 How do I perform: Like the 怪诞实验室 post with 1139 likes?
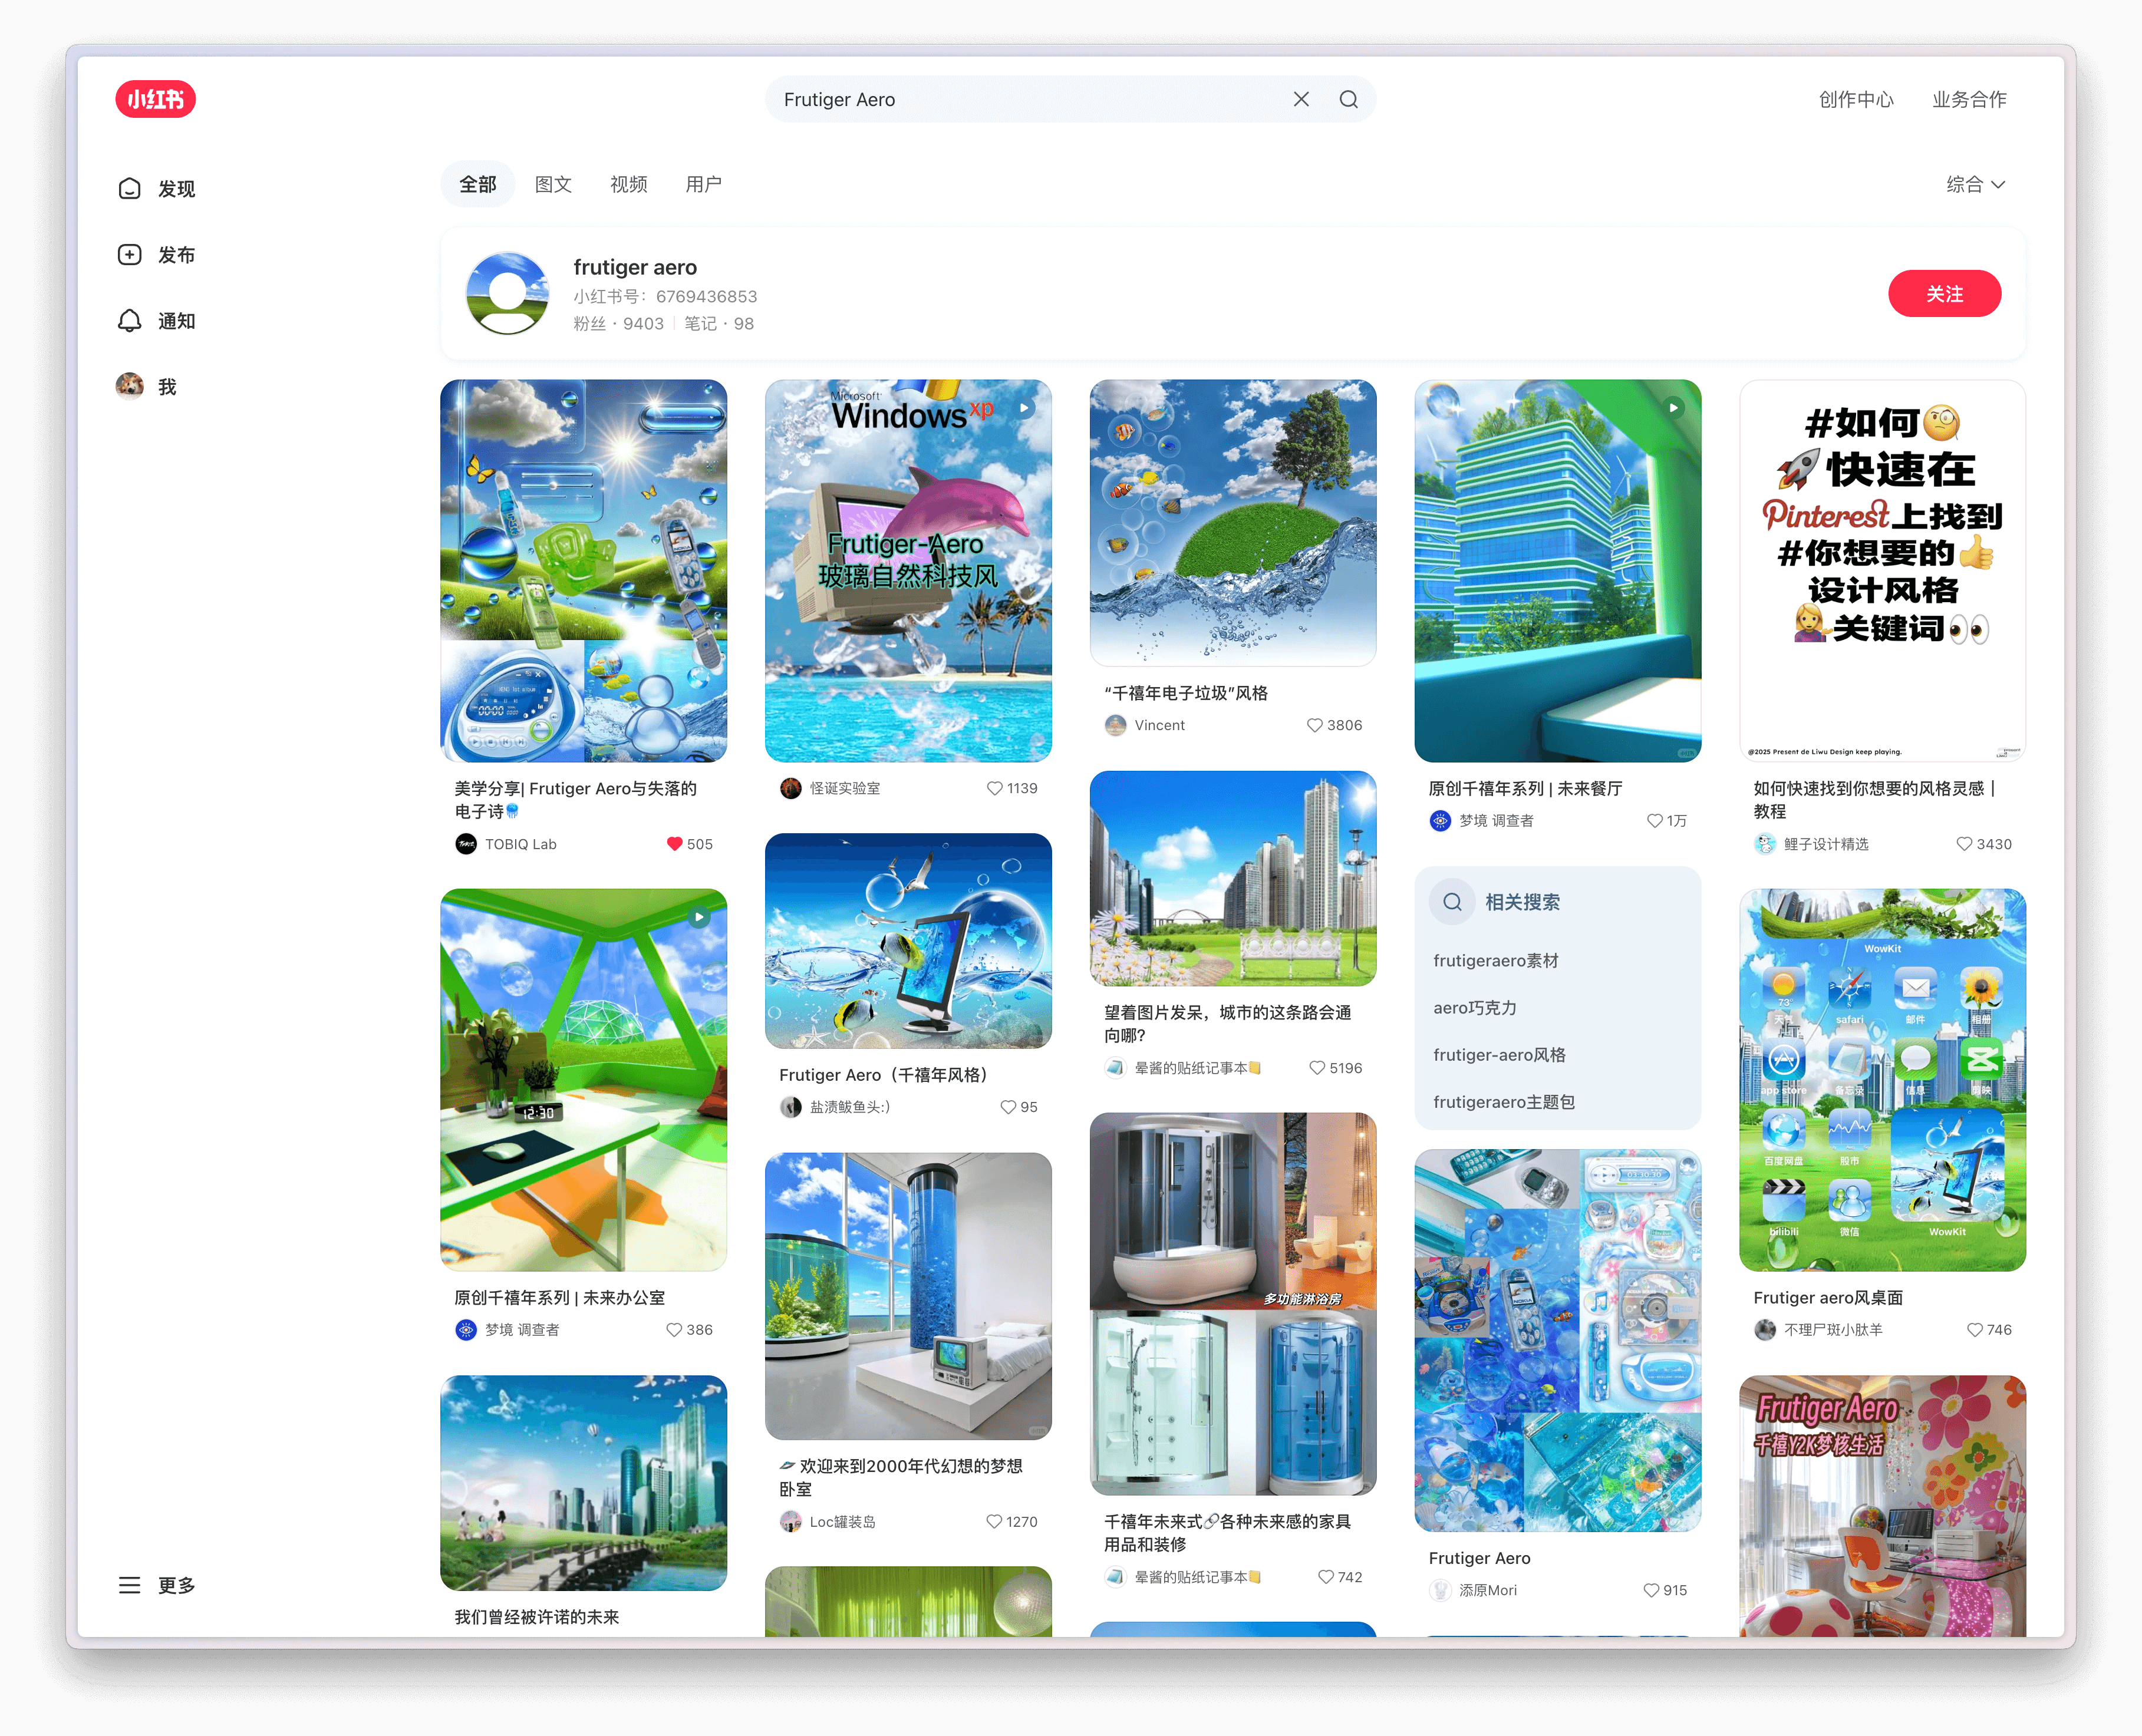coord(994,788)
